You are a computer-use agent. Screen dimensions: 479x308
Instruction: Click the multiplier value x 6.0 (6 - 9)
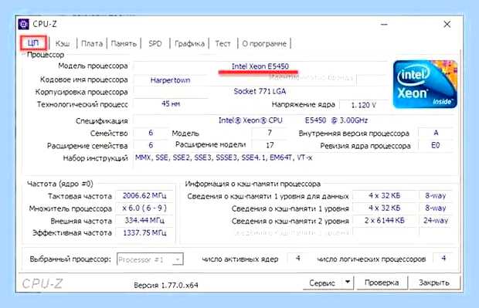[144, 208]
